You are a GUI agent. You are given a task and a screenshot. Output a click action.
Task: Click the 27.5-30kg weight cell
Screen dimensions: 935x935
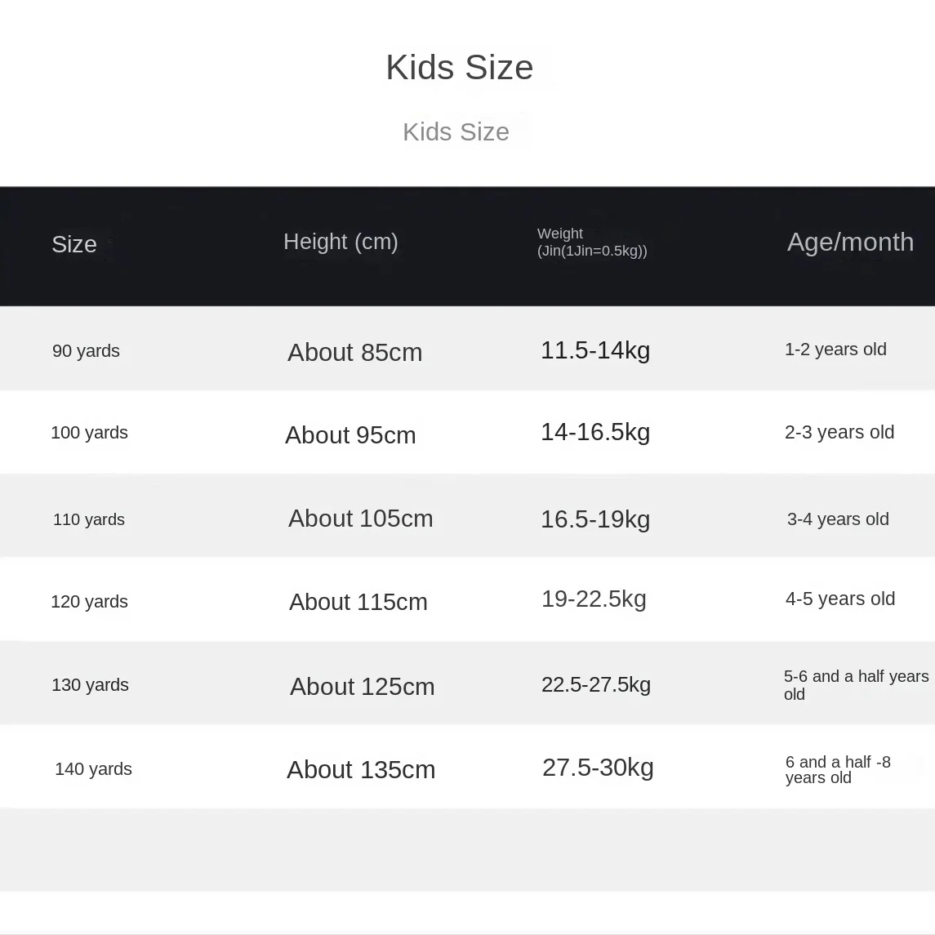click(598, 768)
